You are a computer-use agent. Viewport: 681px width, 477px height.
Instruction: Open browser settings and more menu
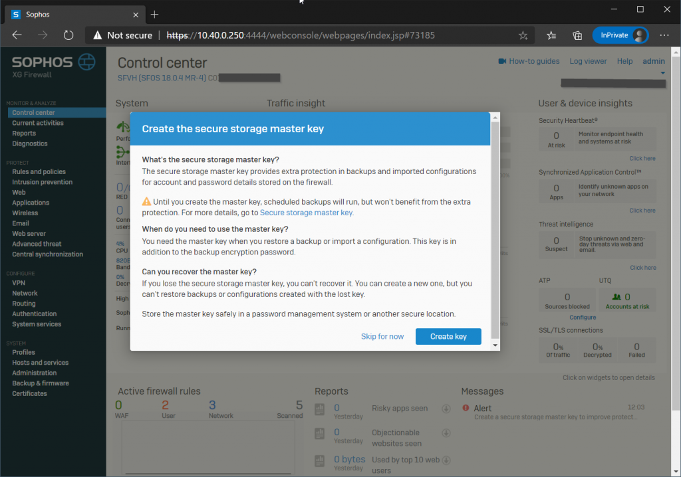point(664,35)
